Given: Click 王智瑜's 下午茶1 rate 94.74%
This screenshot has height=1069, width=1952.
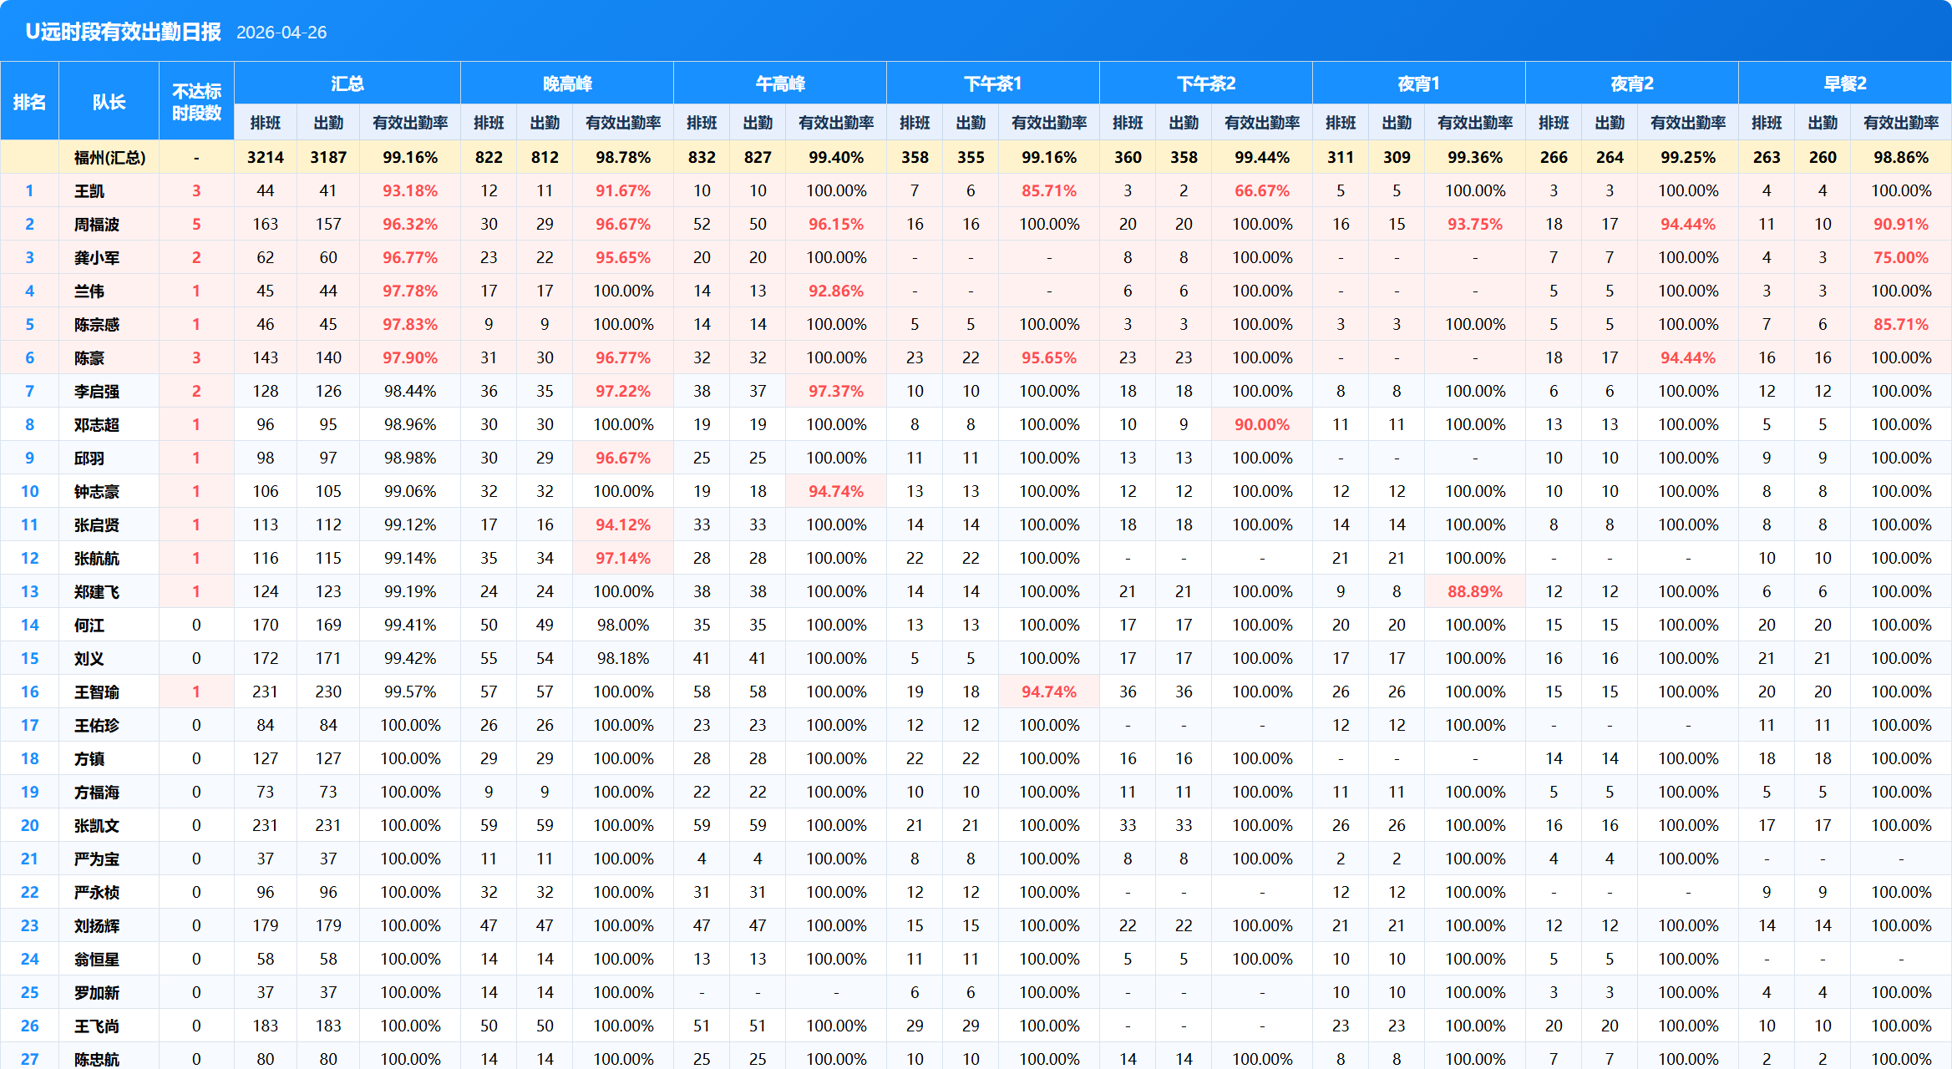Looking at the screenshot, I should point(1049,692).
